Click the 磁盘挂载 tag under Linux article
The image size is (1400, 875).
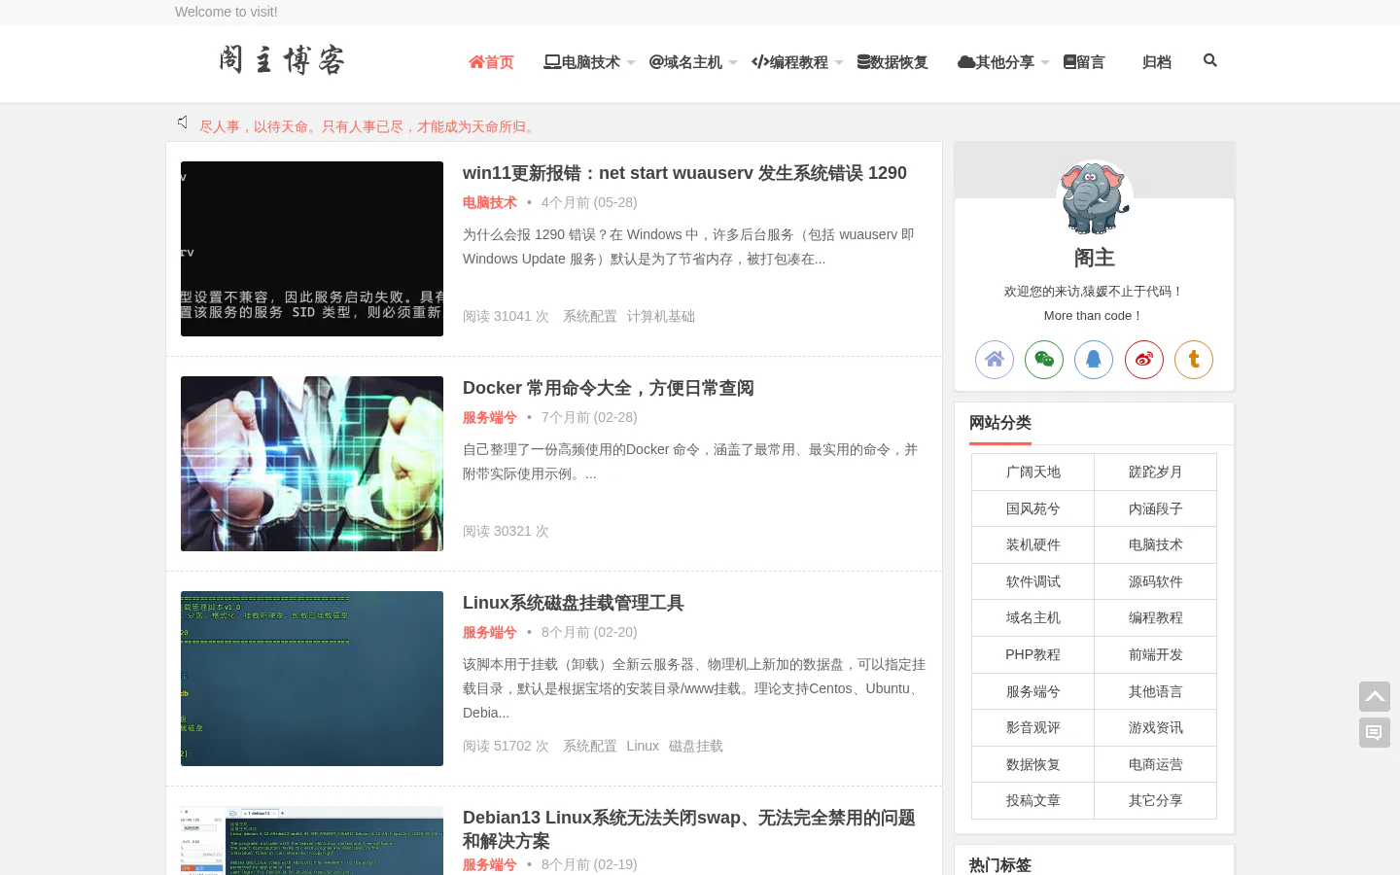point(696,746)
